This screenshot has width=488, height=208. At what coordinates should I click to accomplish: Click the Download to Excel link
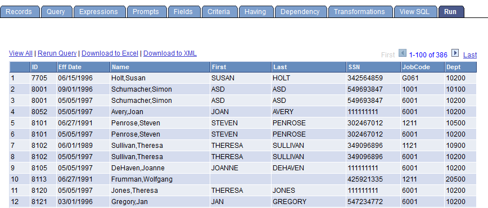pos(110,53)
